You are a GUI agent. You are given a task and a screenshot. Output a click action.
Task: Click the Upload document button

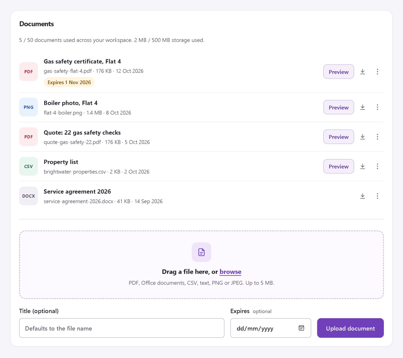click(x=350, y=328)
